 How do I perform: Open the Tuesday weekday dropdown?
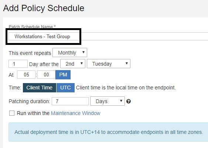109,64
